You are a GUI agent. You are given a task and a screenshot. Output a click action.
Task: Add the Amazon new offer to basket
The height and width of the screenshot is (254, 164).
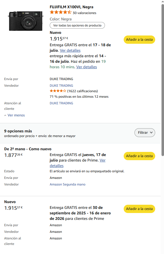pos(139,209)
